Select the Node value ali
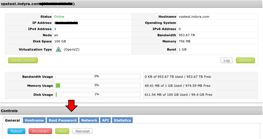Image resolution: width=263 pixels, height=139 pixels. click(x=56, y=35)
